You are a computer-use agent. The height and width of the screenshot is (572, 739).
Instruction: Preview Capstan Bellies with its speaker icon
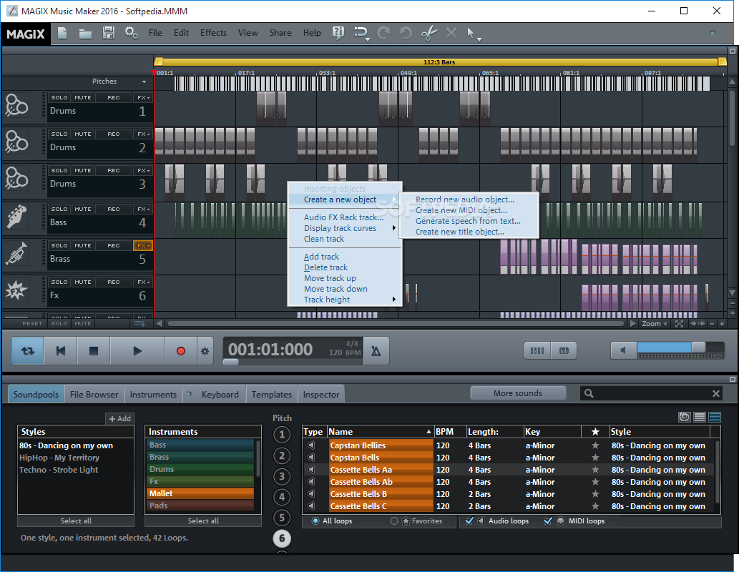[x=311, y=445]
